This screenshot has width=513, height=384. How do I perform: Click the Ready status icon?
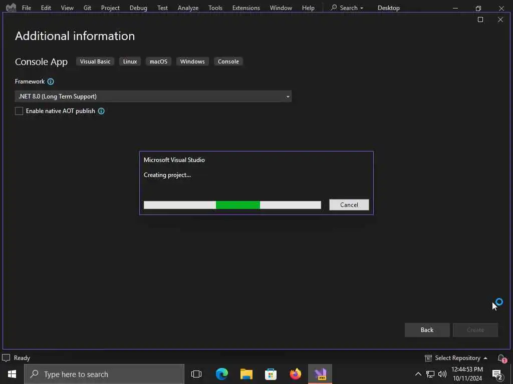(6, 358)
